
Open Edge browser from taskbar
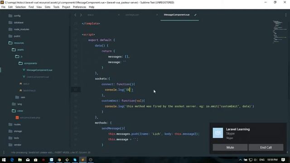pyautogui.click(x=12, y=160)
